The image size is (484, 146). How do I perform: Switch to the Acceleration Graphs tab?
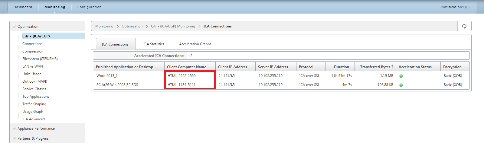195,44
